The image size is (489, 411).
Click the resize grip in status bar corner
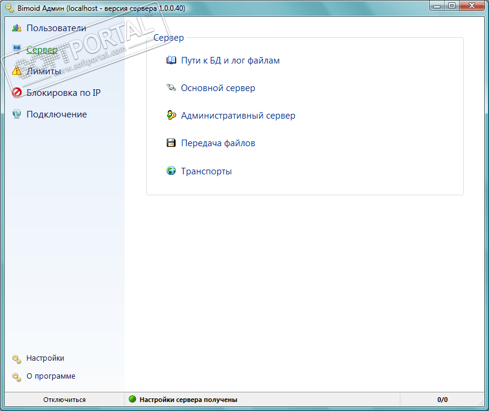(481, 403)
